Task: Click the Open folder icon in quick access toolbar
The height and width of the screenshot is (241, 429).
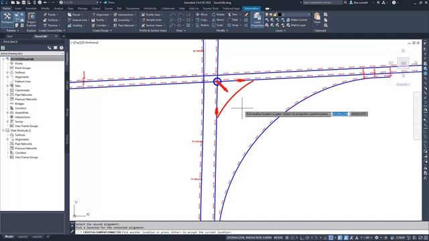Action: tap(18, 3)
